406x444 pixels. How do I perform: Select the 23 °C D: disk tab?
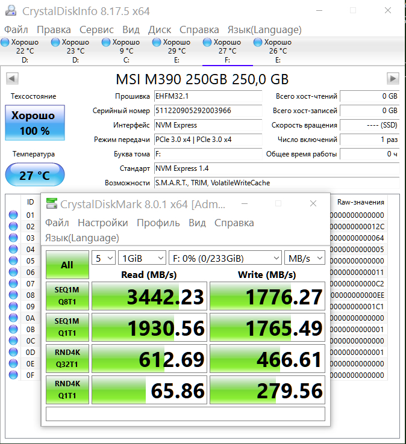point(75,51)
